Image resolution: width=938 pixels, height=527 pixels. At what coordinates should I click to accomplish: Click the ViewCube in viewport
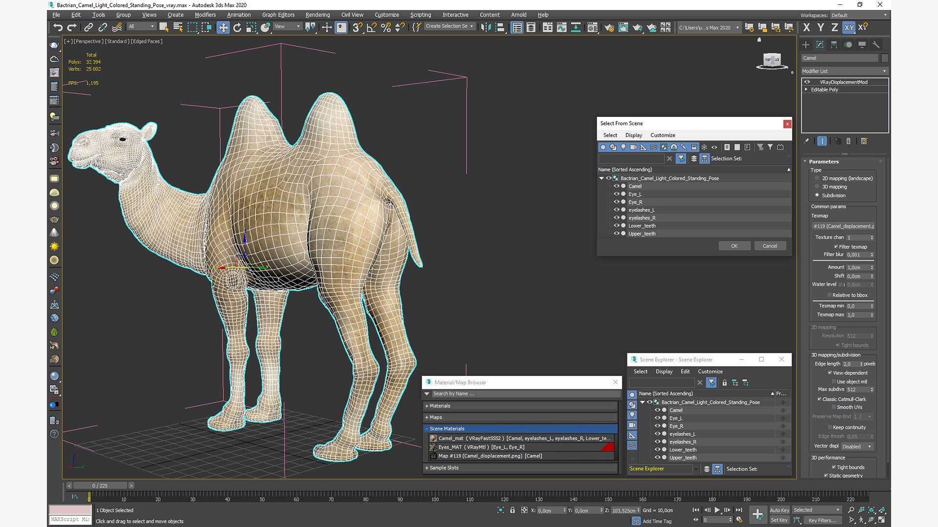(772, 61)
